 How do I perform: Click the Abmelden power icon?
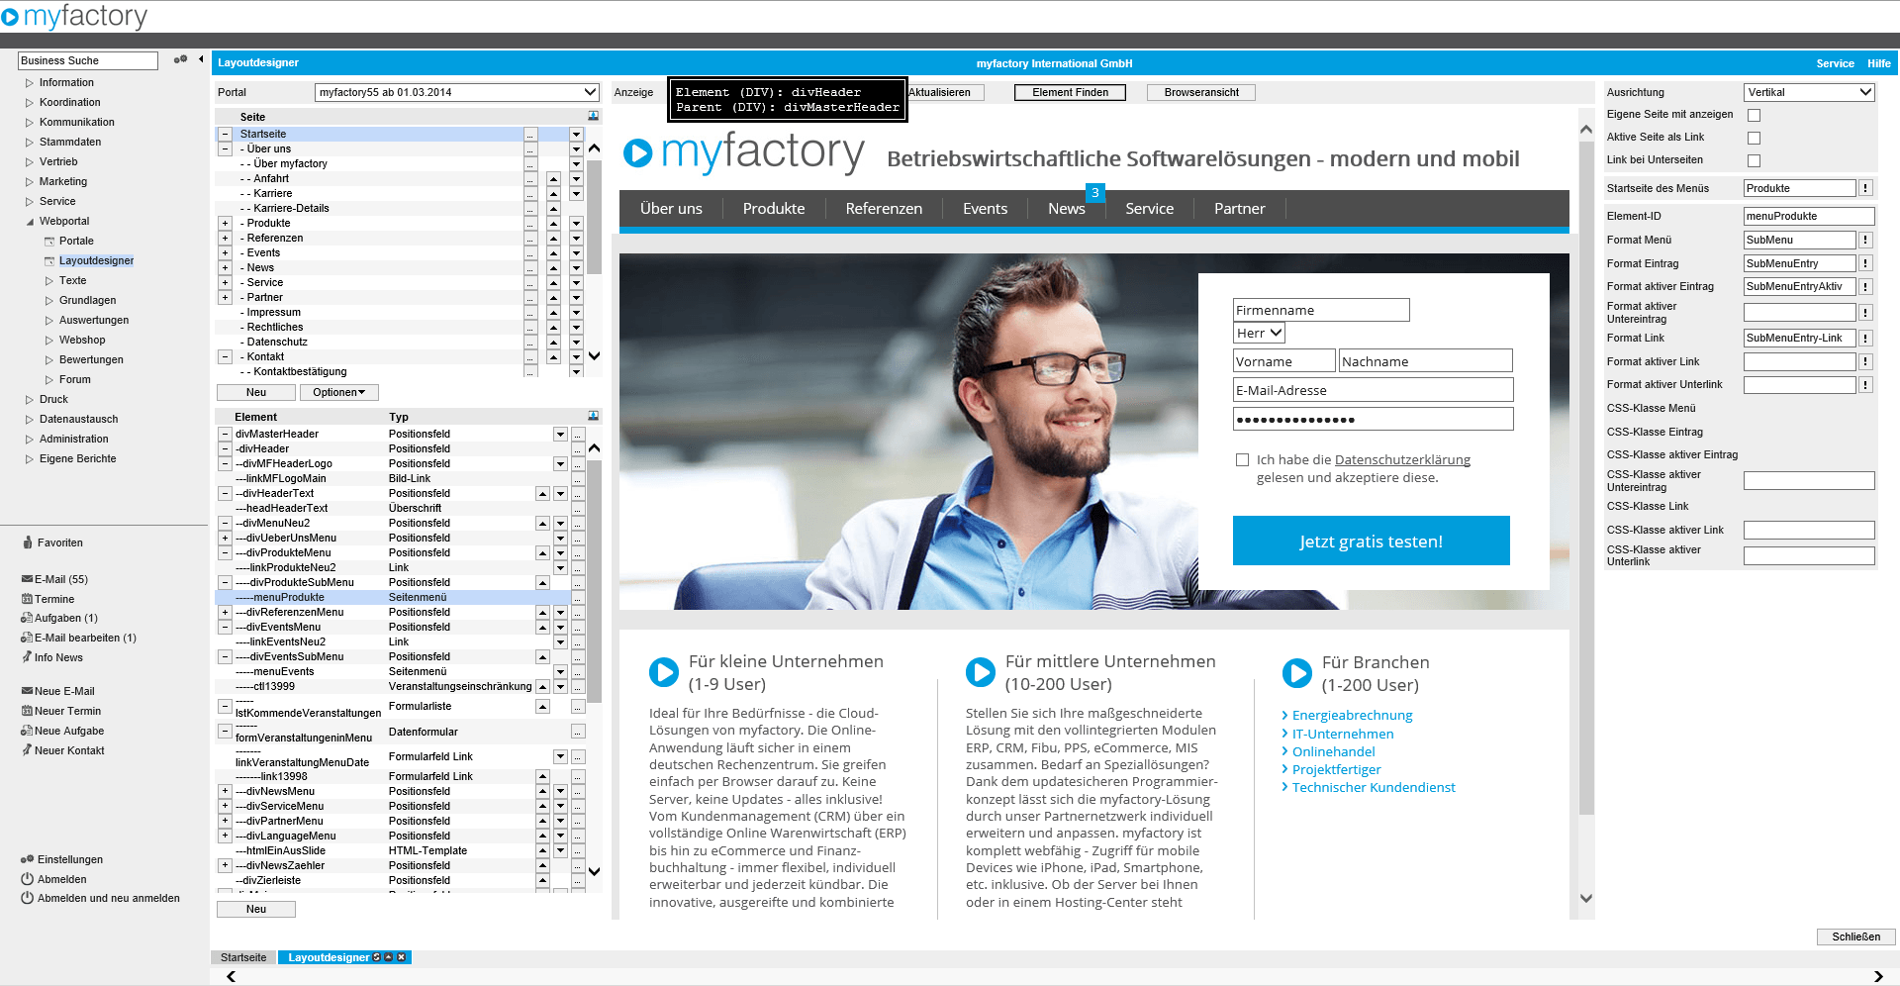tap(28, 879)
